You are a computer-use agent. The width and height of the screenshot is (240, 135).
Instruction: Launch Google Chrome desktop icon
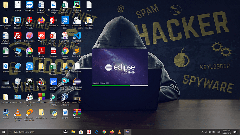[x=65, y=53]
